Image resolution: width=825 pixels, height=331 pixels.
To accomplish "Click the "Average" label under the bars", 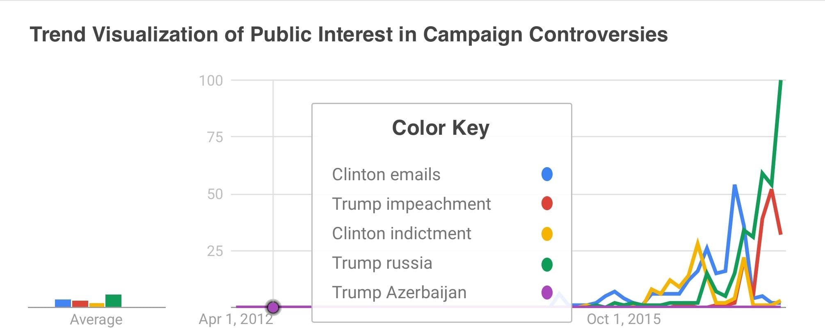I will pyautogui.click(x=96, y=319).
